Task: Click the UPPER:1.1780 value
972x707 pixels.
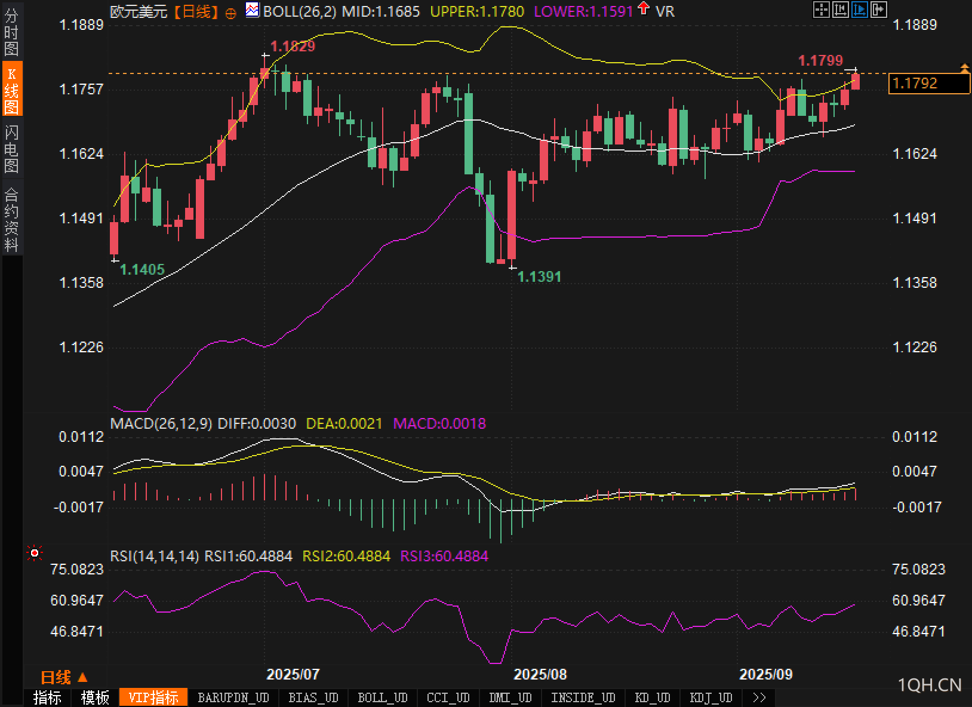Action: (477, 11)
